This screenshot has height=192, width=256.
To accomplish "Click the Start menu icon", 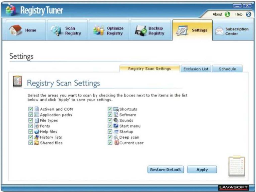I will pos(116,126).
